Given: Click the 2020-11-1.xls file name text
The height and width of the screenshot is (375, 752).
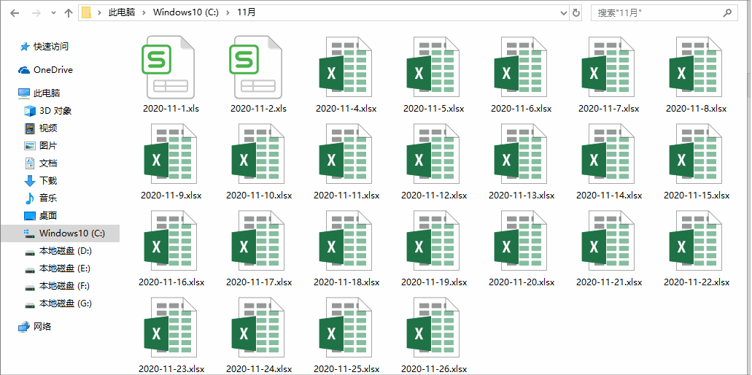Looking at the screenshot, I should tap(171, 109).
